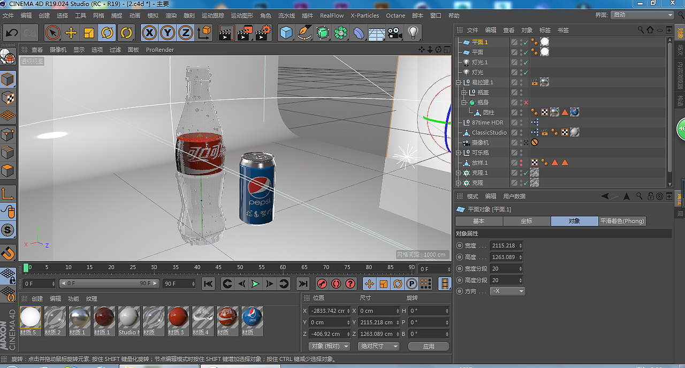Select the 材质.5 white material

[30, 321]
